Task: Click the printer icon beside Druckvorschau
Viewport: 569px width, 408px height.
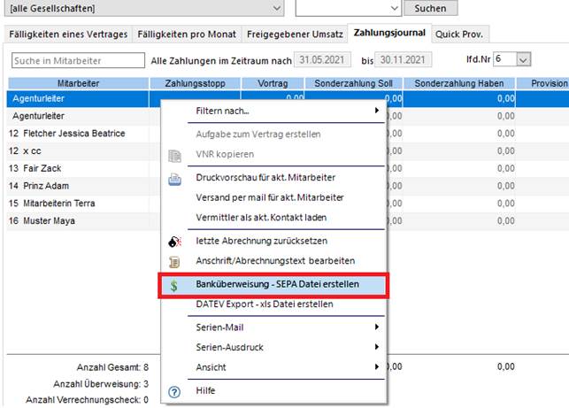Action: pos(174,178)
